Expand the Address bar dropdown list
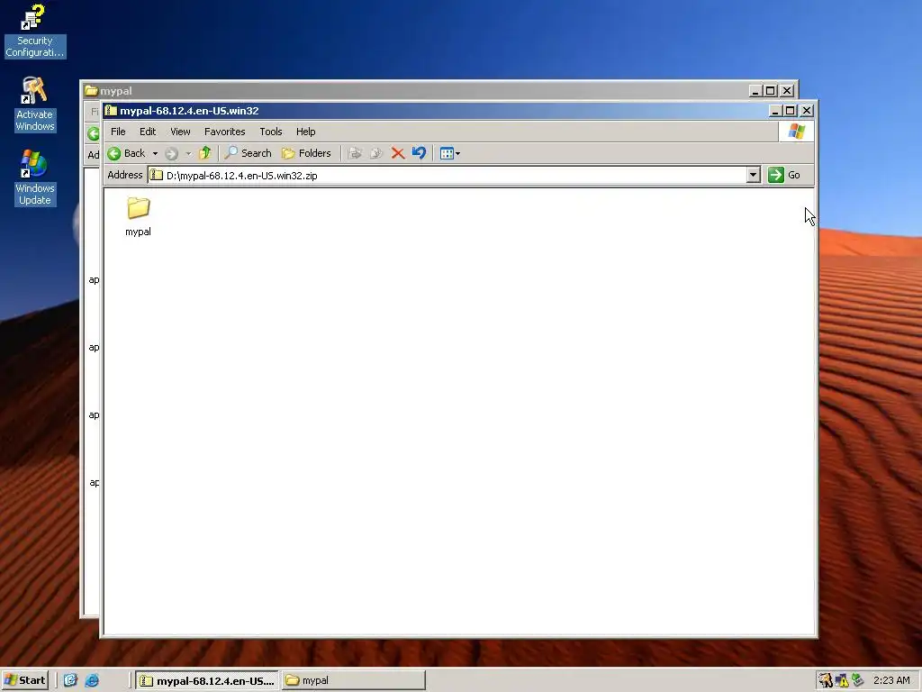The image size is (922, 692). pyautogui.click(x=754, y=176)
